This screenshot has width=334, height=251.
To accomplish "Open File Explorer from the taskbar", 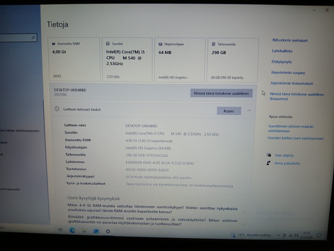I will point(84,231).
